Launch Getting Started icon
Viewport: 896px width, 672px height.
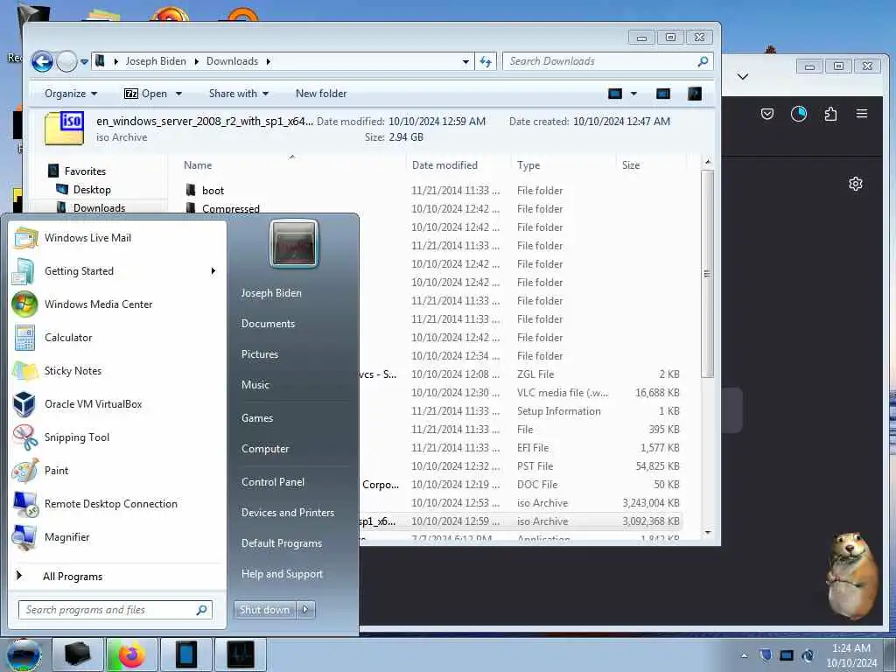pos(24,271)
